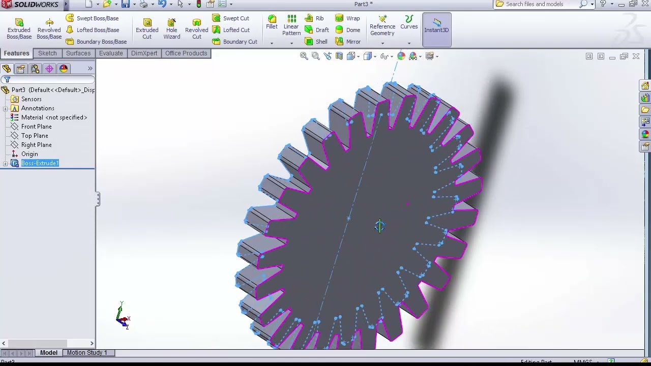Open the Motion Study 1 tab
Image resolution: width=651 pixels, height=366 pixels.
[87, 353]
